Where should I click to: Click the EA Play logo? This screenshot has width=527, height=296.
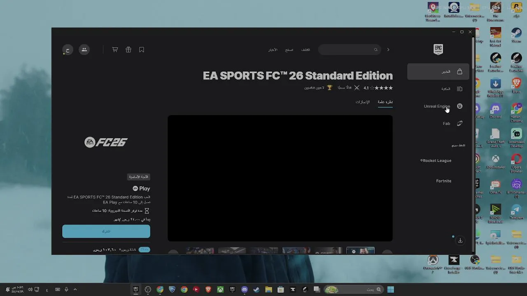click(x=141, y=188)
